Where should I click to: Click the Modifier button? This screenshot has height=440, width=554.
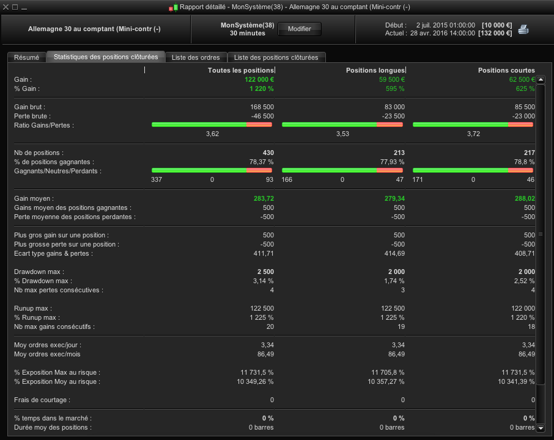(x=300, y=29)
